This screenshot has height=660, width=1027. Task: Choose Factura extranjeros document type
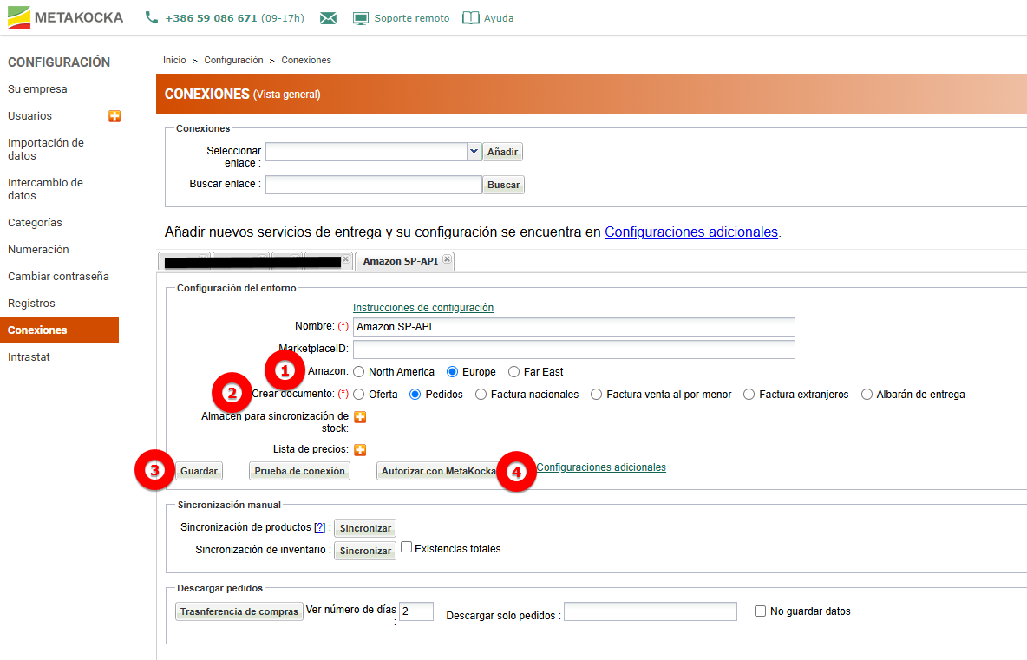point(749,394)
